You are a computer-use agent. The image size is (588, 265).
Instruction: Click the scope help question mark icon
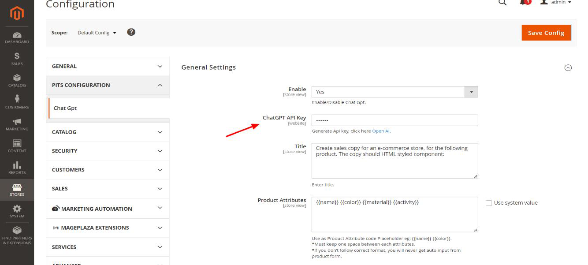click(x=131, y=32)
